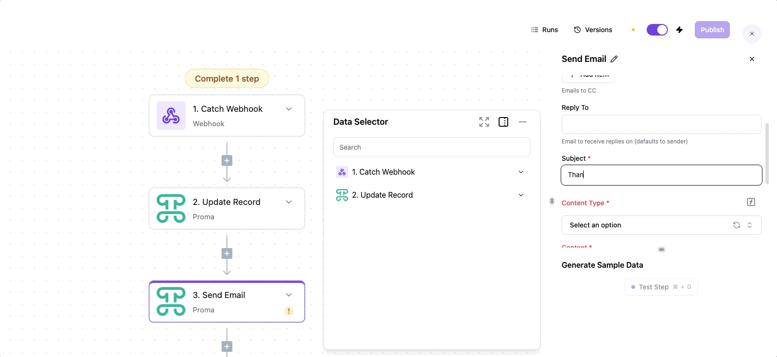Expand the Data Selector to fullscreen
777x357 pixels.
tap(484, 122)
